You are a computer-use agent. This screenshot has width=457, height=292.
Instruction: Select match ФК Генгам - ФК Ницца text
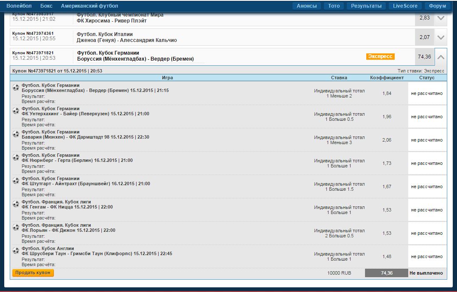67,207
